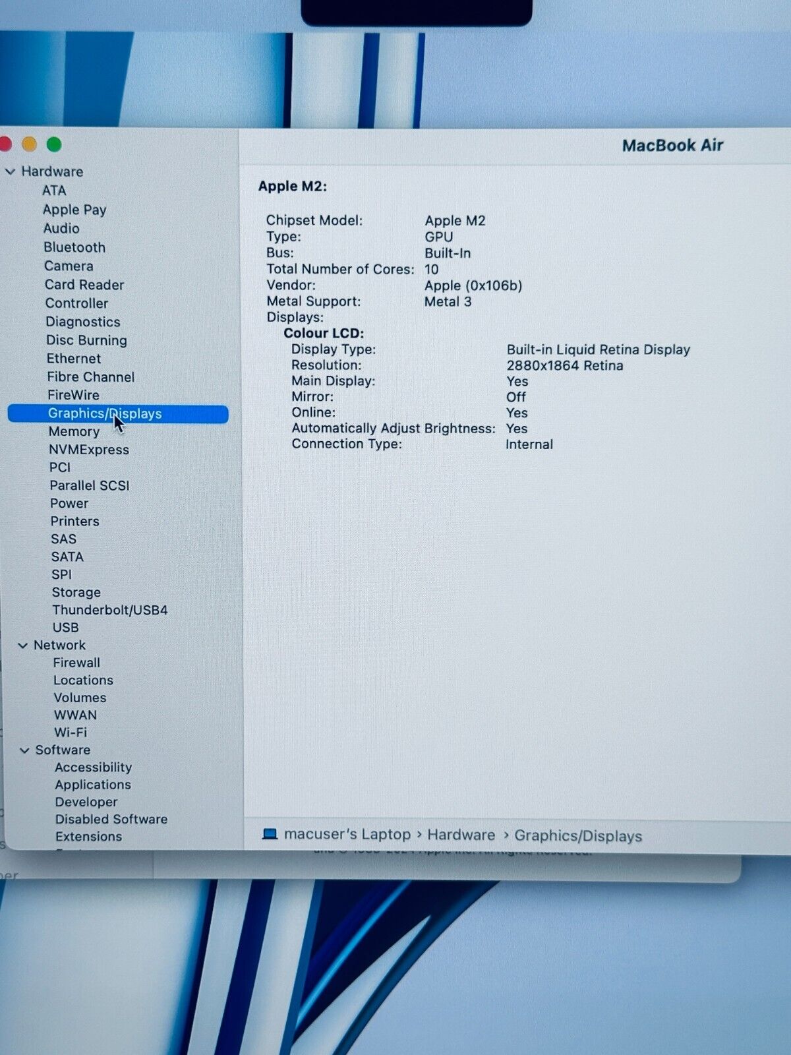The image size is (791, 1055).
Task: Click the laptop icon in path bar
Action: tap(270, 834)
